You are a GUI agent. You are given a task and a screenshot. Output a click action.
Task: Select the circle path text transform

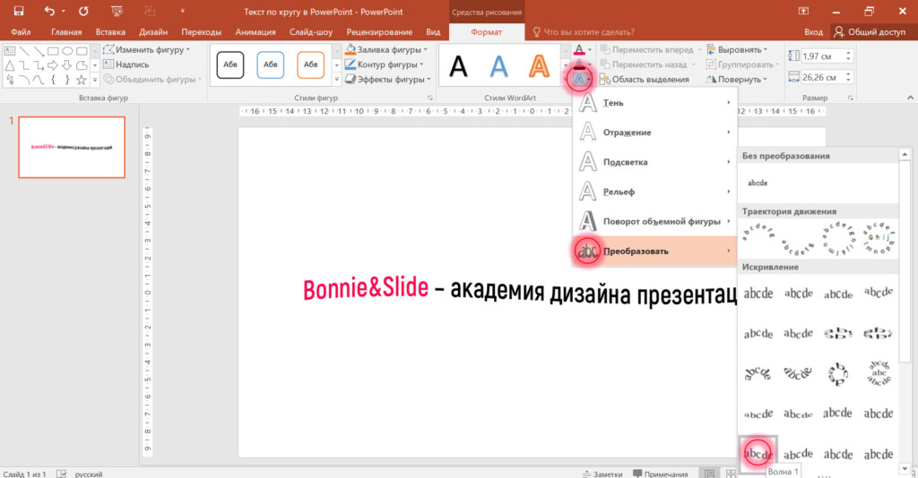pyautogui.click(x=838, y=239)
